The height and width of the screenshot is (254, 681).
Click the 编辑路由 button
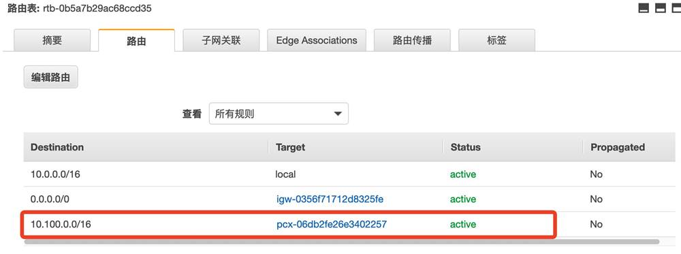(x=51, y=77)
